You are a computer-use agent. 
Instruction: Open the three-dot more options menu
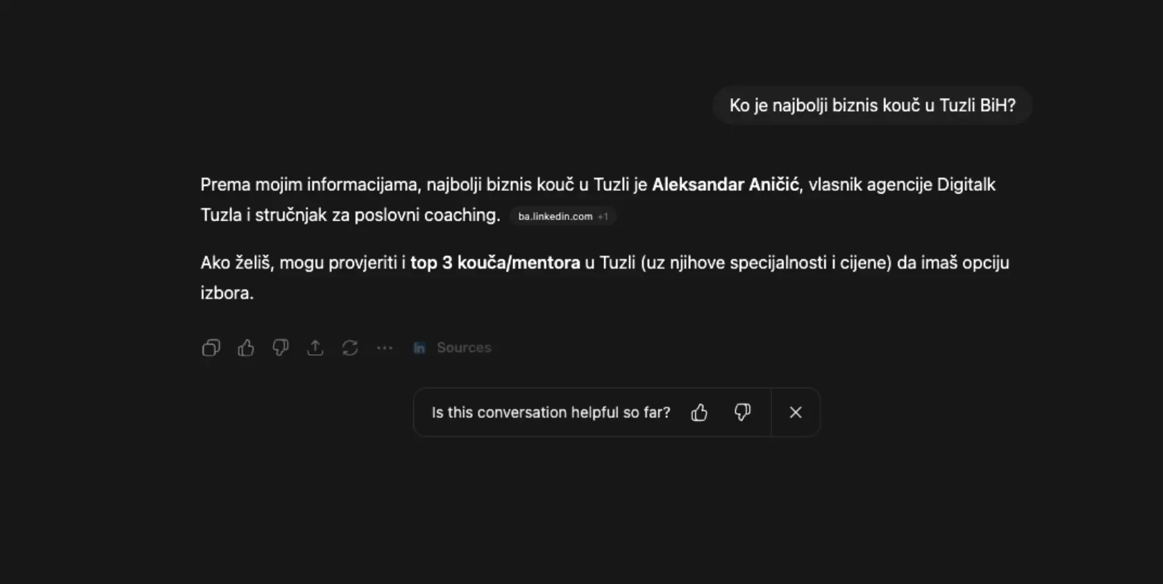385,348
